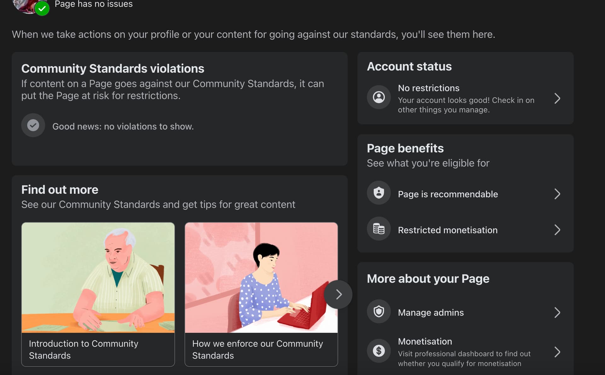Click the Monetisation dollar icon
Image resolution: width=605 pixels, height=375 pixels.
coord(379,351)
